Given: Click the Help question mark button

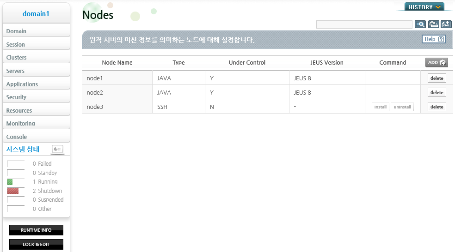Looking at the screenshot, I should [x=434, y=39].
